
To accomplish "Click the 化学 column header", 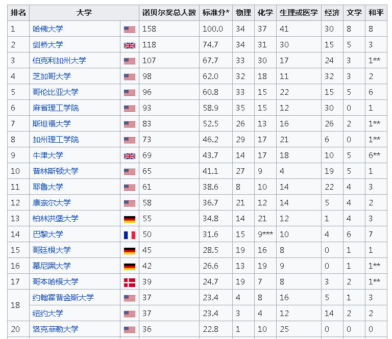I will click(x=265, y=12).
